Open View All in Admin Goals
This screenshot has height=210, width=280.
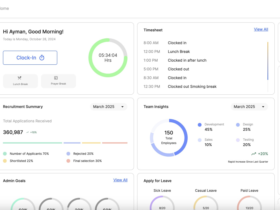[x=120, y=180]
